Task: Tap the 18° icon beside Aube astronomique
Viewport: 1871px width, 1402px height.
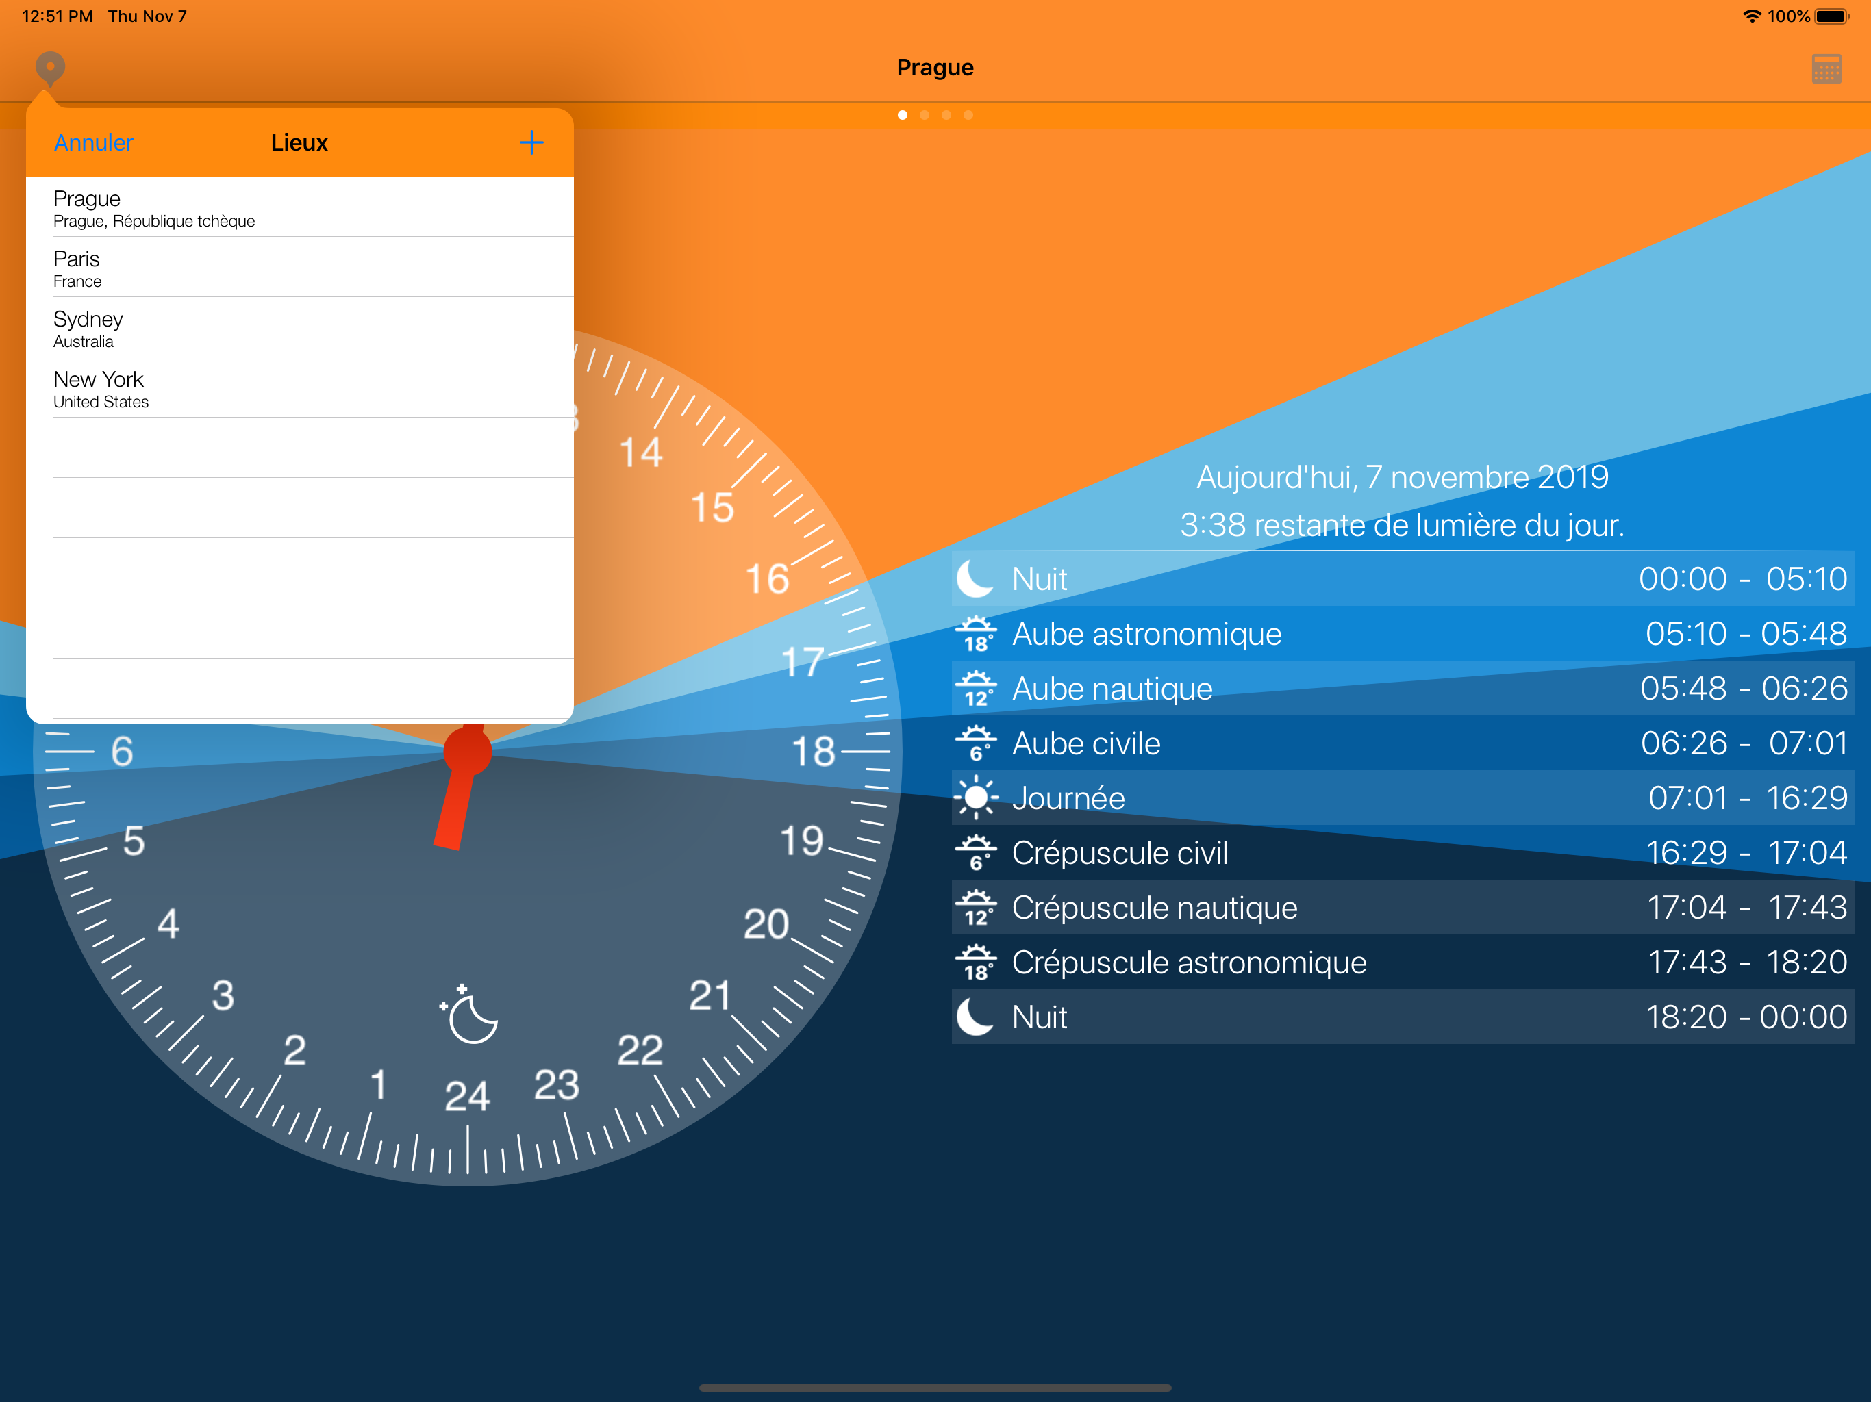Action: point(976,634)
